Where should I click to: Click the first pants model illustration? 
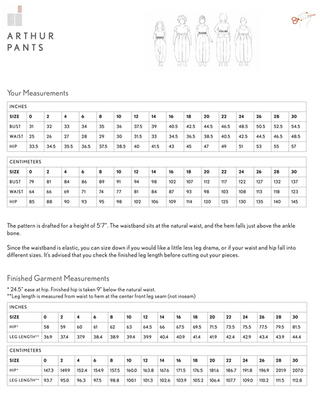(x=160, y=44)
